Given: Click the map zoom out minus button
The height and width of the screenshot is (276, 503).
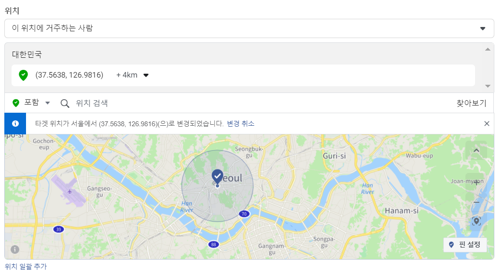Looking at the screenshot, I should pos(476,203).
